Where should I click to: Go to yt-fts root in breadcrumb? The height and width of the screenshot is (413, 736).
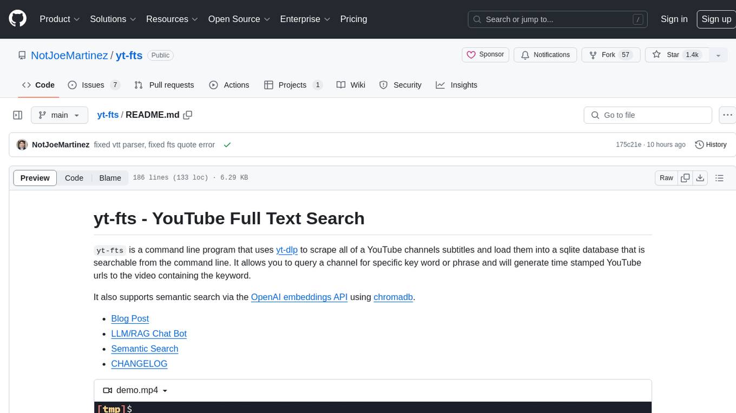(108, 115)
